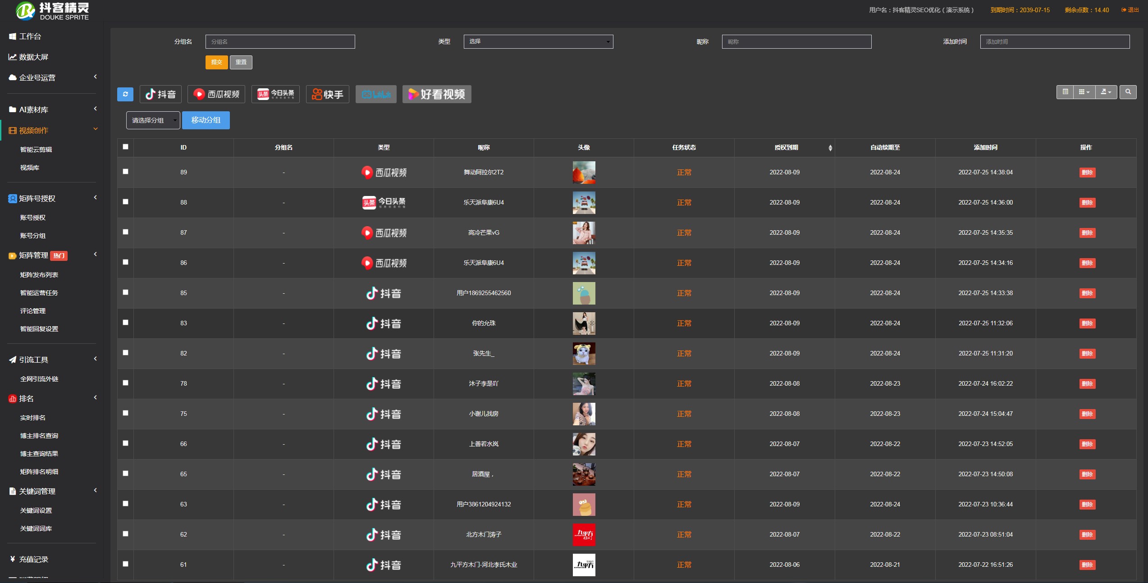Click the blue refresh icon button

tap(125, 94)
